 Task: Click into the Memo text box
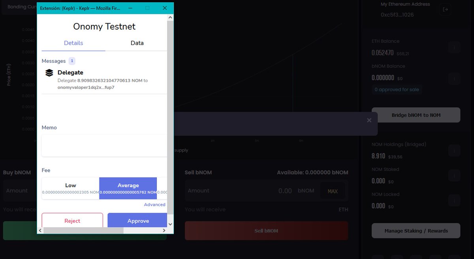click(104, 145)
